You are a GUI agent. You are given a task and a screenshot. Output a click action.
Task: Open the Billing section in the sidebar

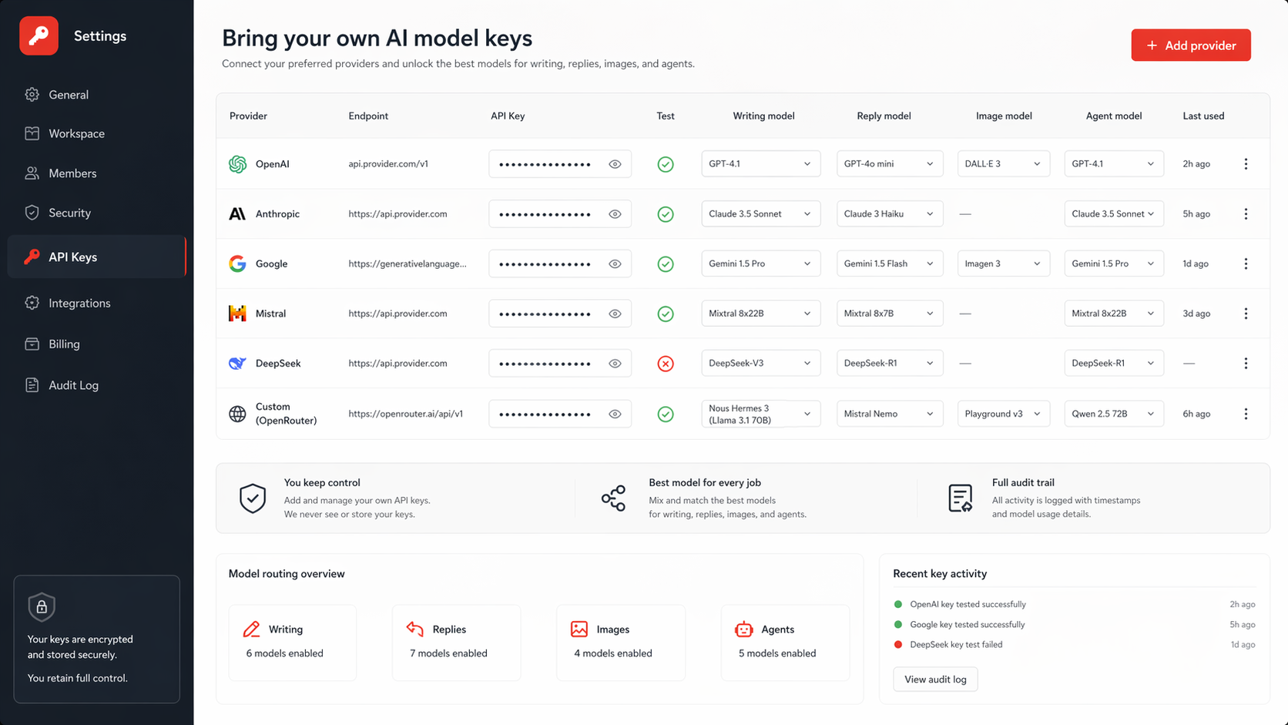(x=64, y=344)
